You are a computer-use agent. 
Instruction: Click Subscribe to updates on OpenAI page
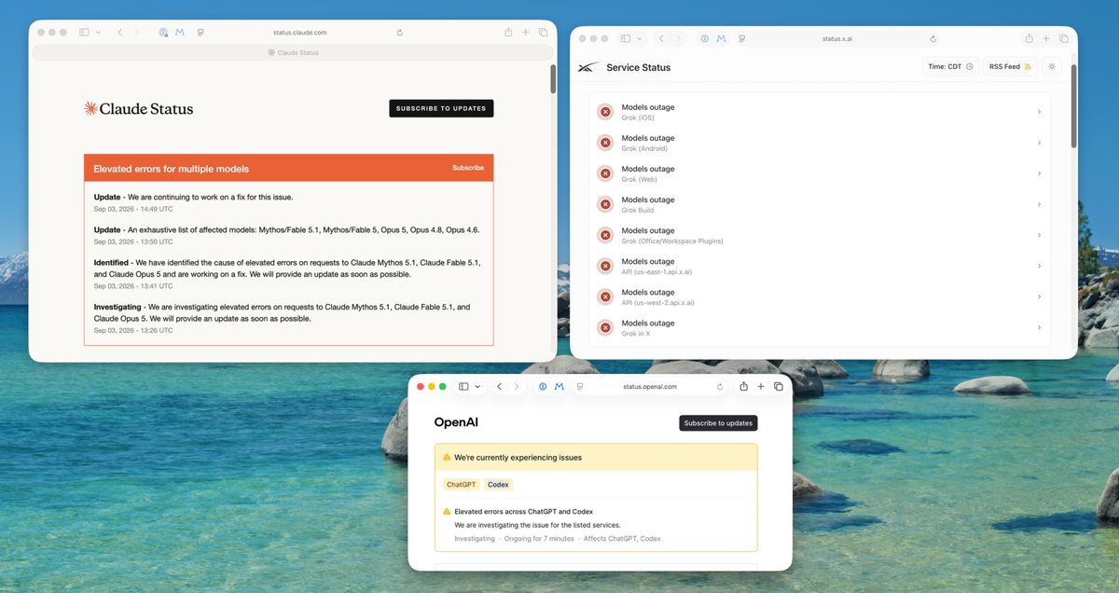(718, 422)
